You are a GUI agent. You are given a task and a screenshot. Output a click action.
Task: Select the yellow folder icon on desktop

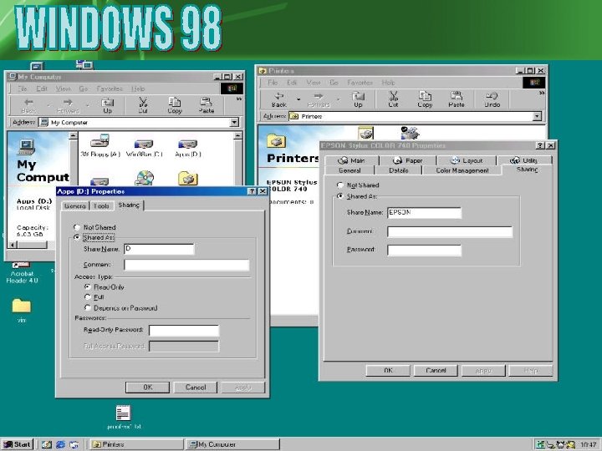tap(22, 307)
